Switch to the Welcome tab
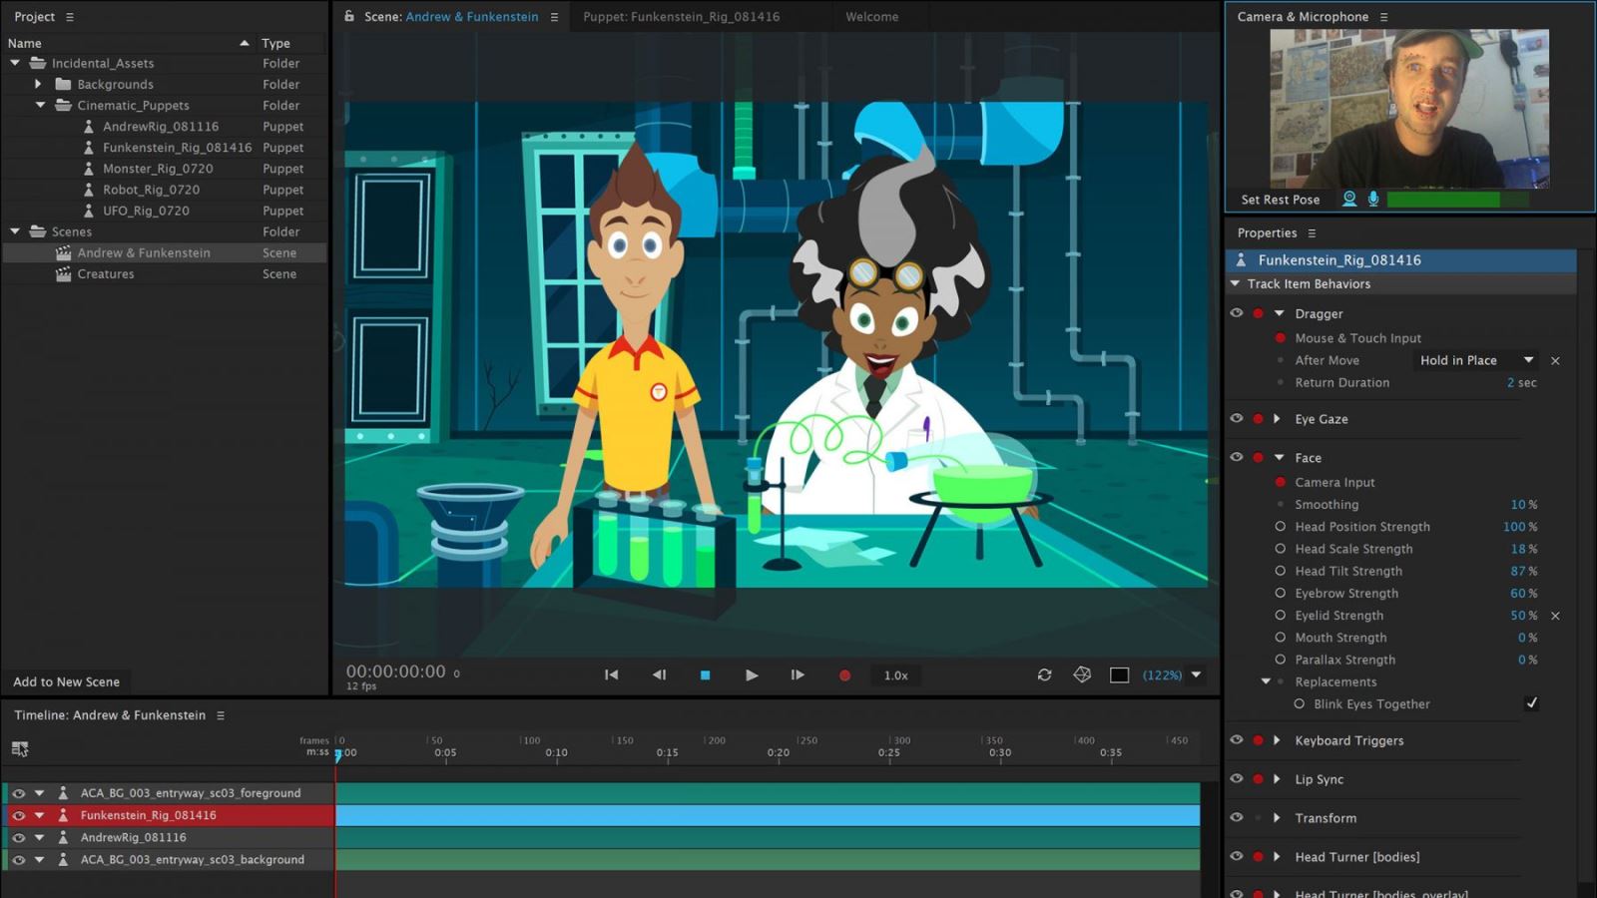The height and width of the screenshot is (898, 1597). pos(871,17)
